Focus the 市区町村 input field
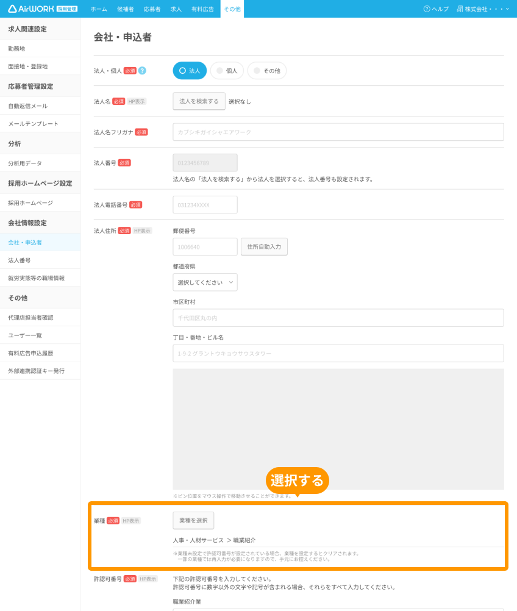The height and width of the screenshot is (611, 517). click(x=338, y=318)
